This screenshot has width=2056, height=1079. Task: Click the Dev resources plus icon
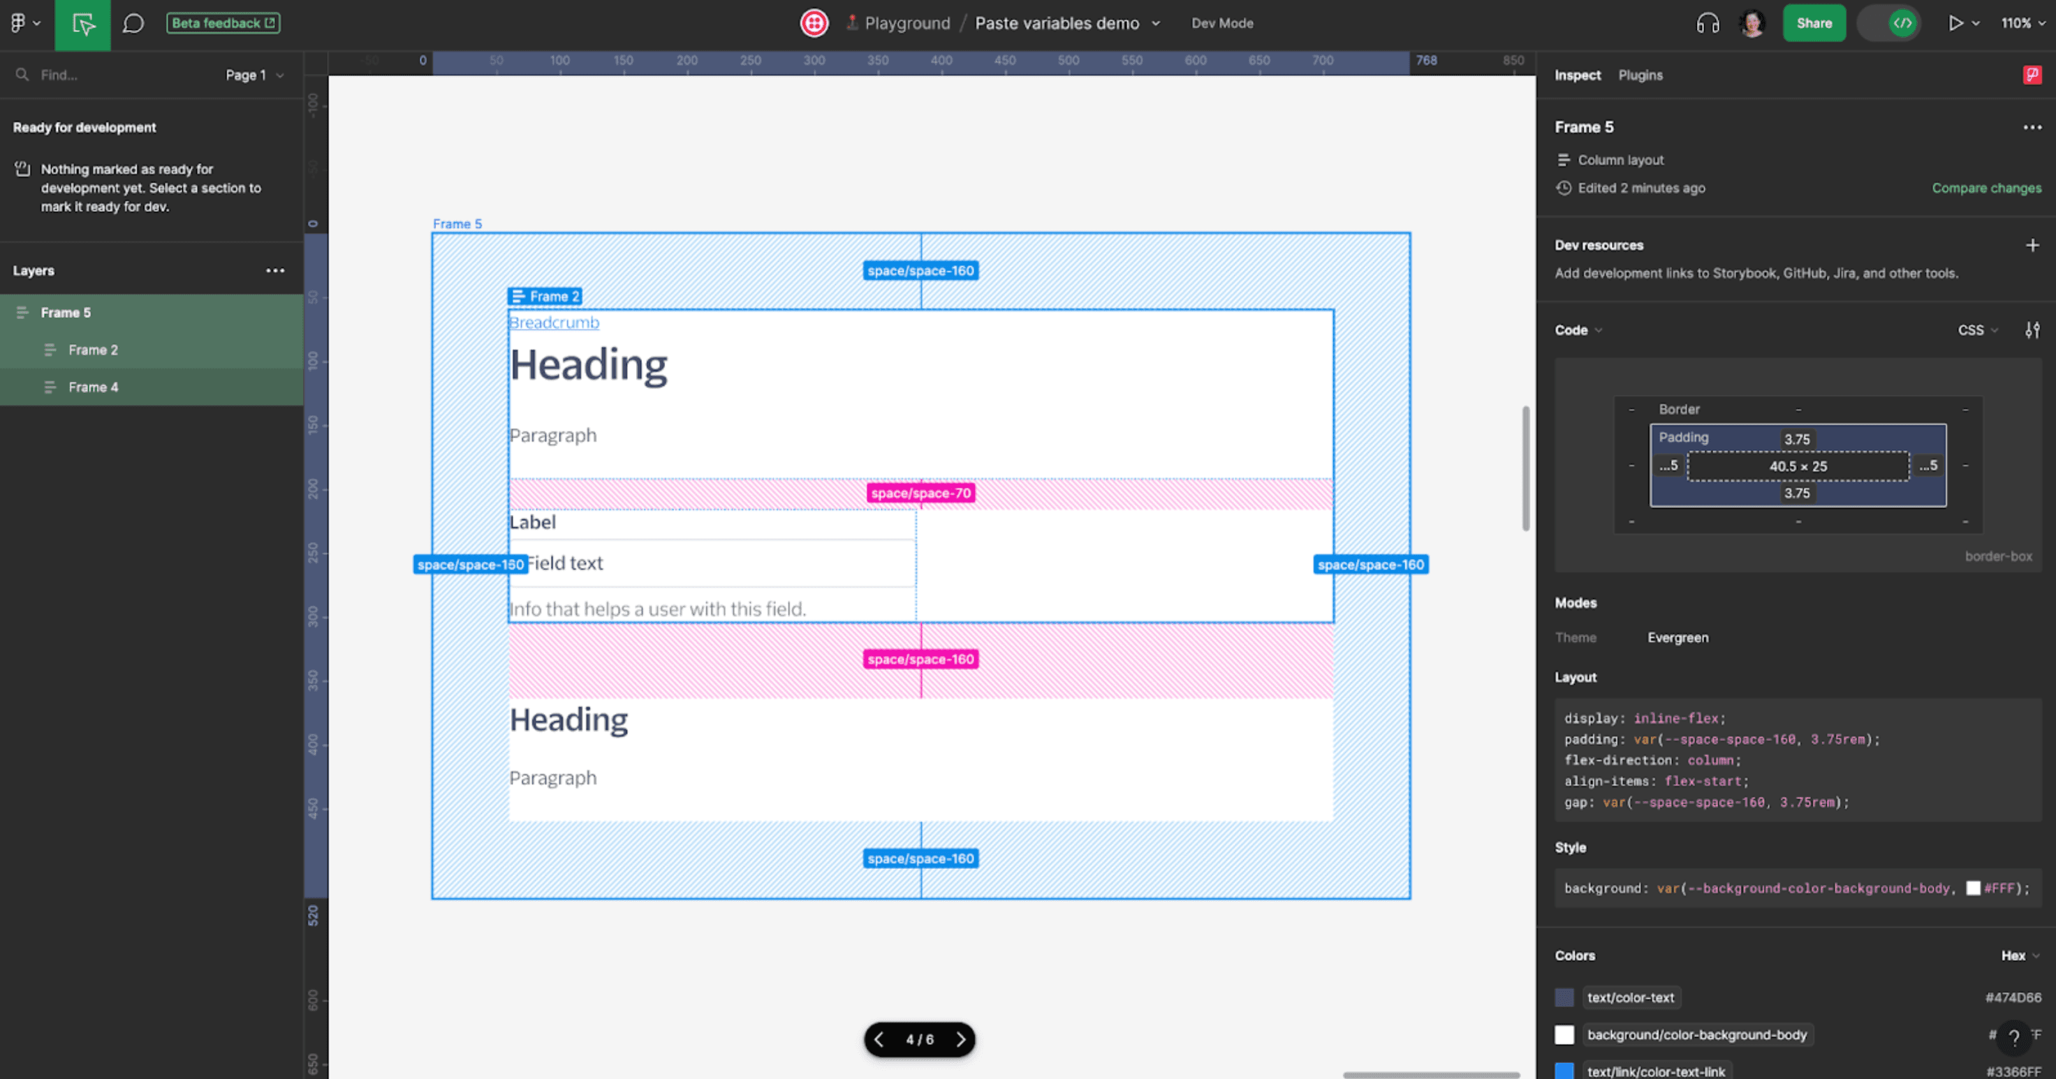tap(2033, 244)
